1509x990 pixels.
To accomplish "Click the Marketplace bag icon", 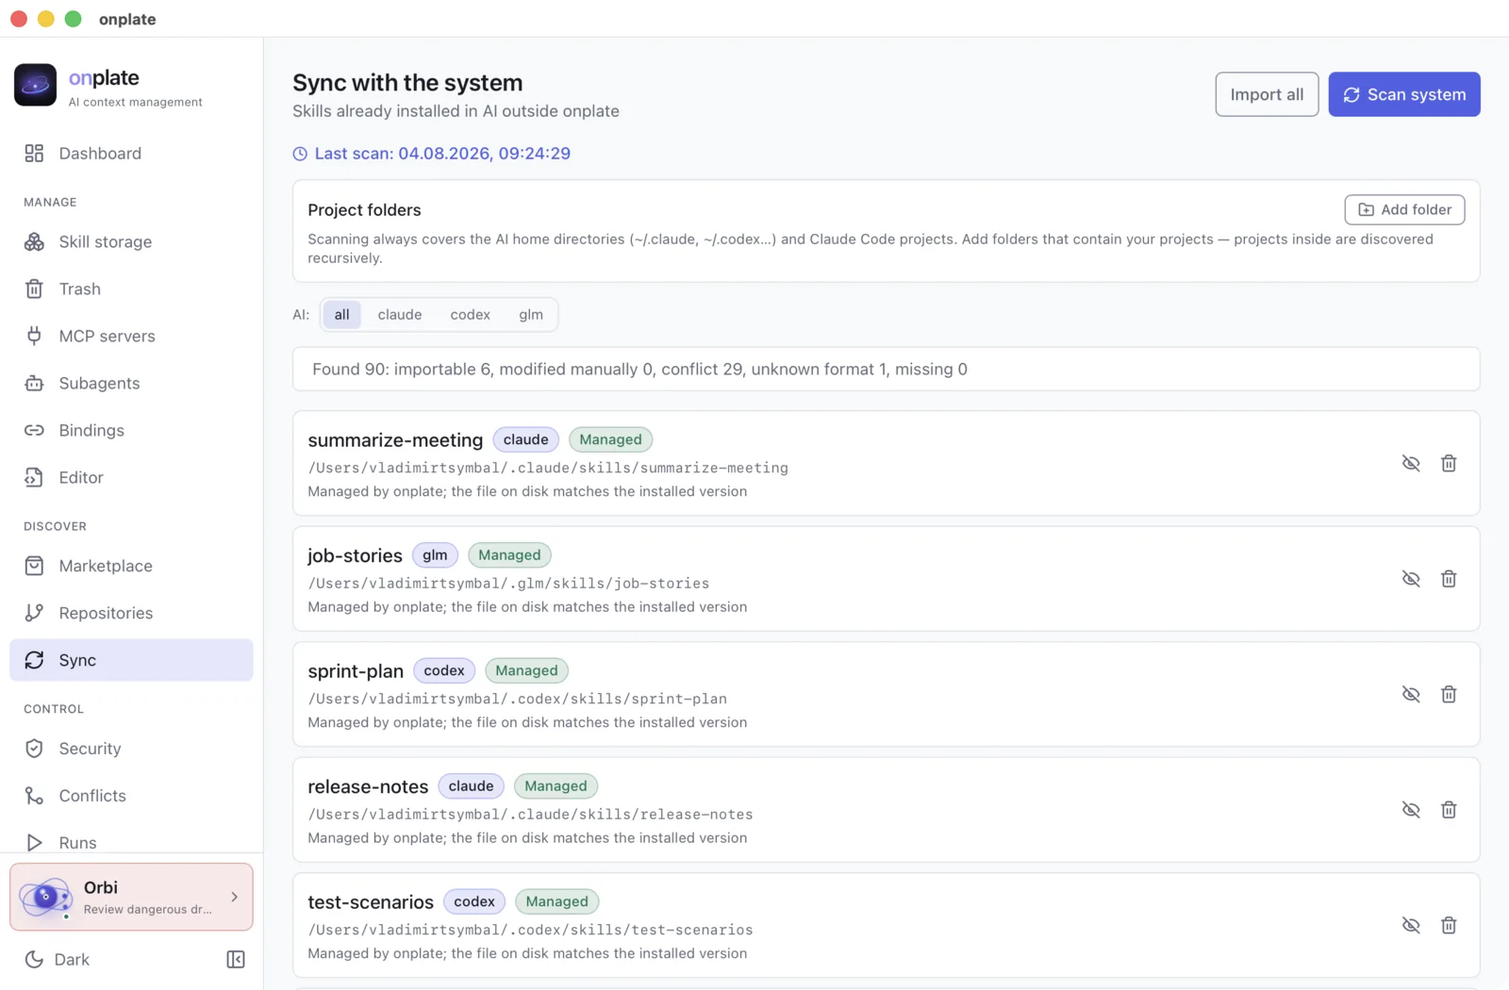I will tap(34, 567).
